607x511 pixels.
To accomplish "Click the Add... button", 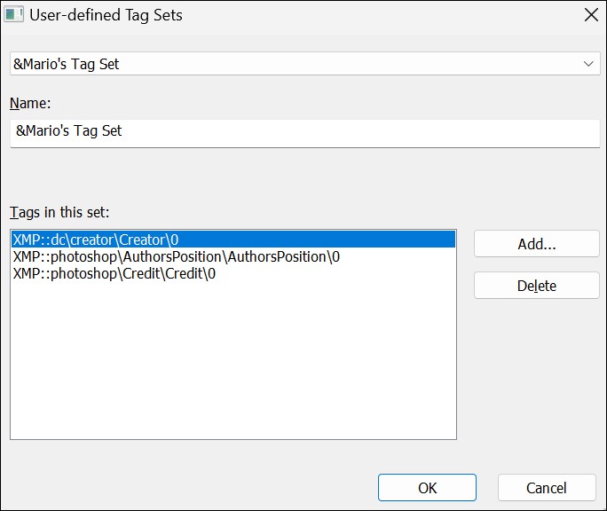I will pyautogui.click(x=537, y=244).
